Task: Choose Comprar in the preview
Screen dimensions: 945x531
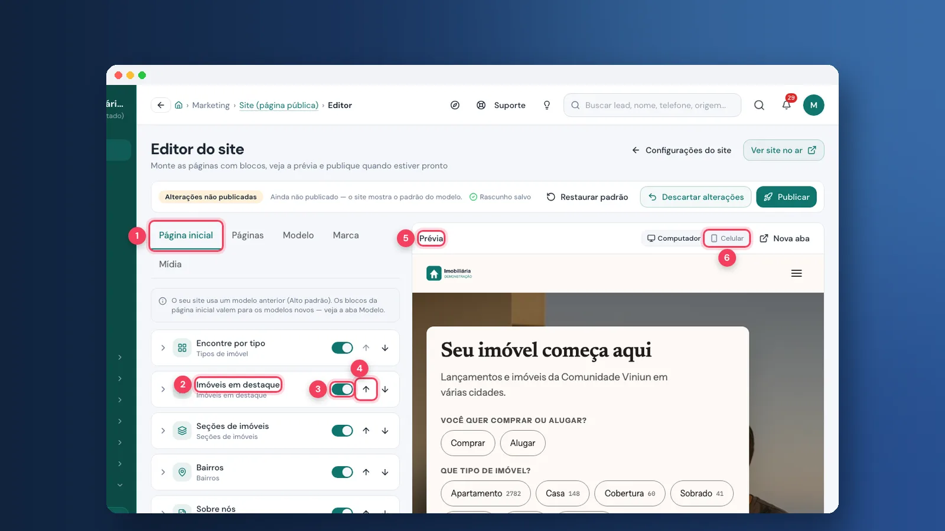Action: [x=468, y=443]
